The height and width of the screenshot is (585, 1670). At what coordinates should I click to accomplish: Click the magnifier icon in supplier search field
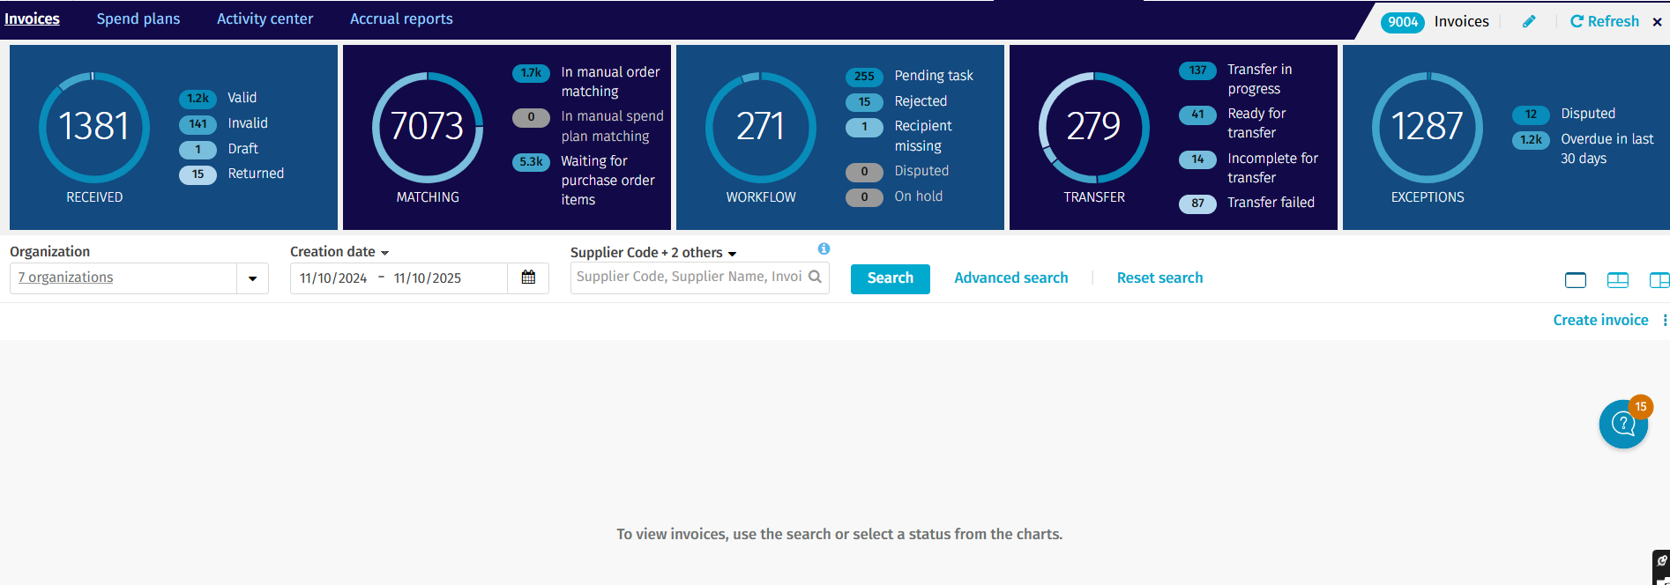(816, 277)
